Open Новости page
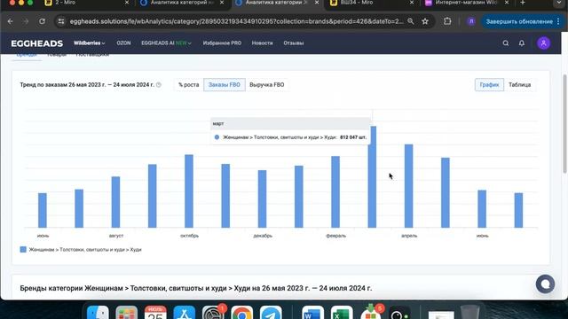 pyautogui.click(x=263, y=43)
